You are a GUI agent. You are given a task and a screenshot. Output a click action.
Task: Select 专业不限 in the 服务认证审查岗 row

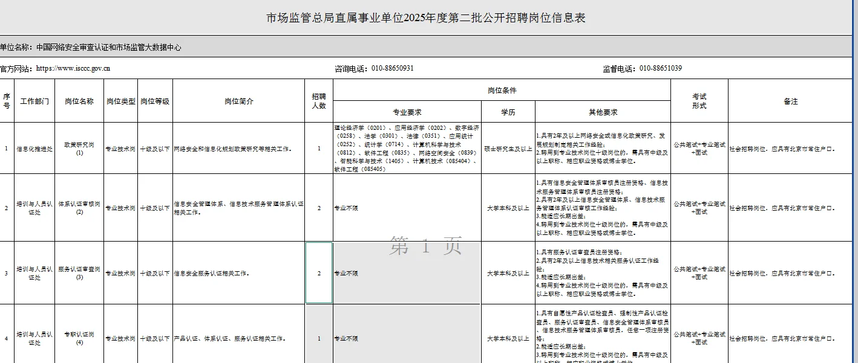[407, 273]
